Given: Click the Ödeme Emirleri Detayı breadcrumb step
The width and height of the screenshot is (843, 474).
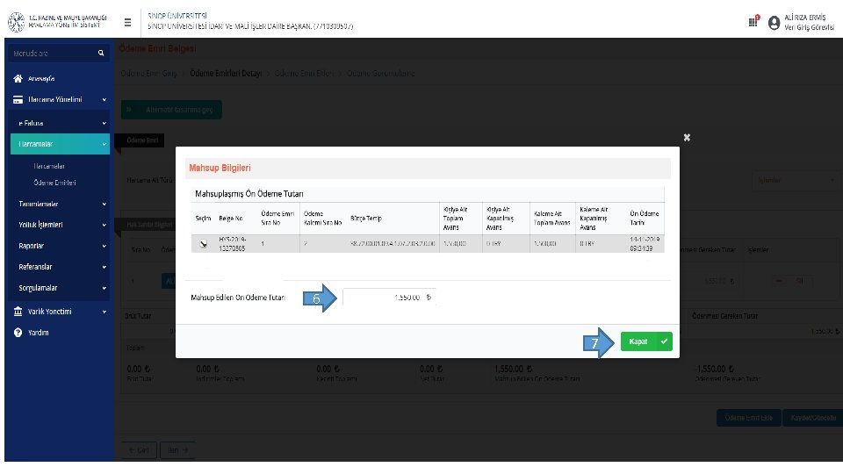Looking at the screenshot, I should tap(226, 73).
